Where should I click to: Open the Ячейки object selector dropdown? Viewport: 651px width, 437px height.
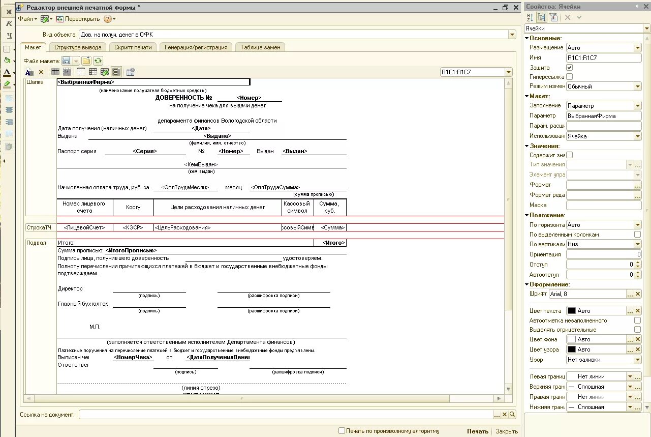coord(646,28)
